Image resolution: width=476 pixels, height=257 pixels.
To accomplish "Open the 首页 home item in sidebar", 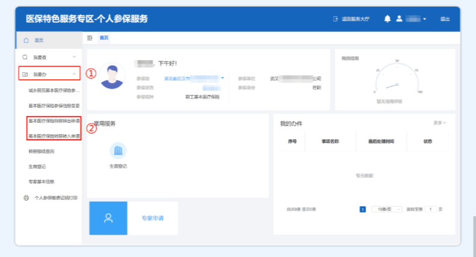I will [x=49, y=40].
